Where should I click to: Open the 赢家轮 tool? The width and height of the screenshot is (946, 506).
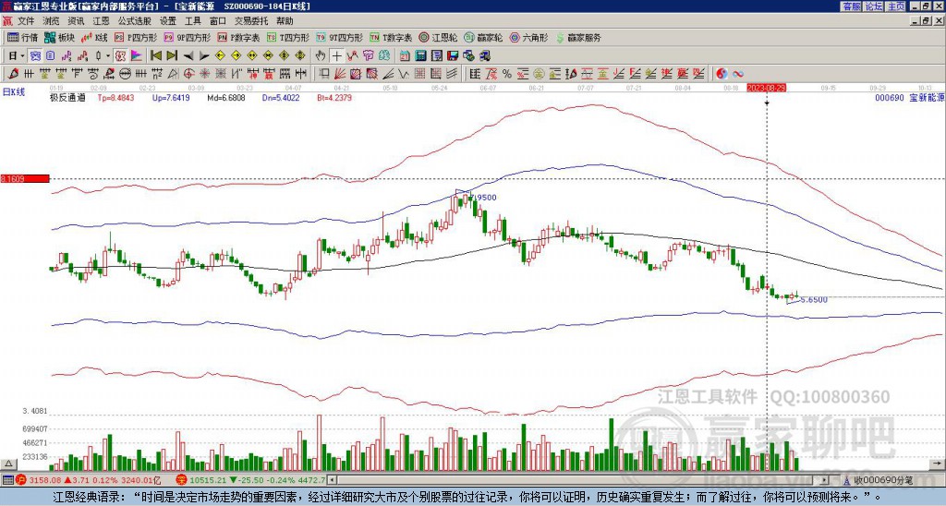point(483,37)
